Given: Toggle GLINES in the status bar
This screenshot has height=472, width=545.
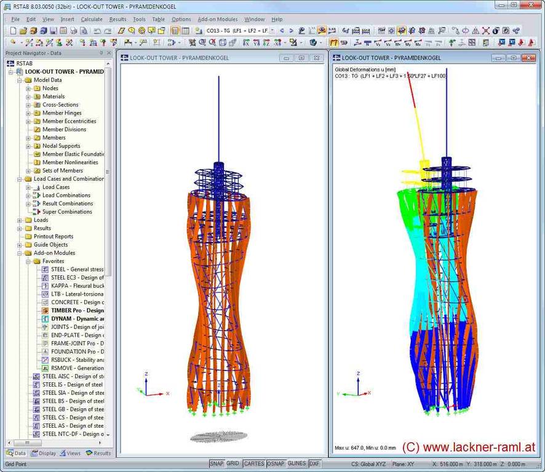Looking at the screenshot, I should (x=297, y=463).
